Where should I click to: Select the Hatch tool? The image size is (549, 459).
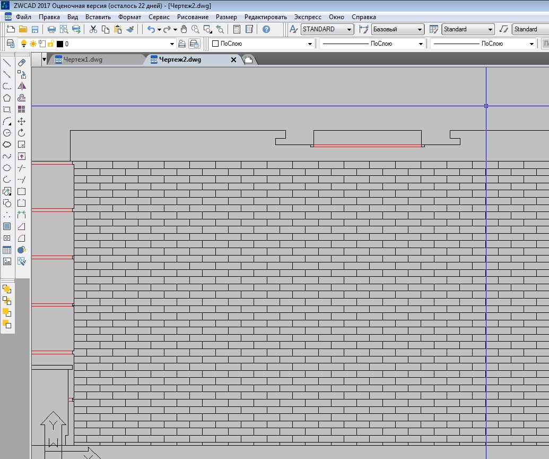click(7, 226)
